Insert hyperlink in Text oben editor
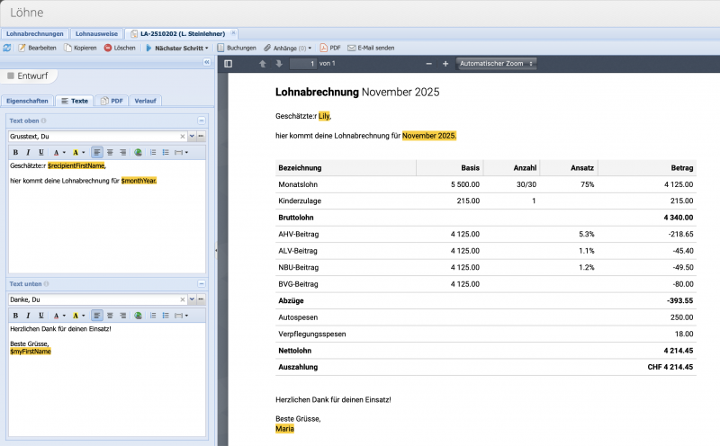Screen dimensions: 720x446 (x=138, y=152)
